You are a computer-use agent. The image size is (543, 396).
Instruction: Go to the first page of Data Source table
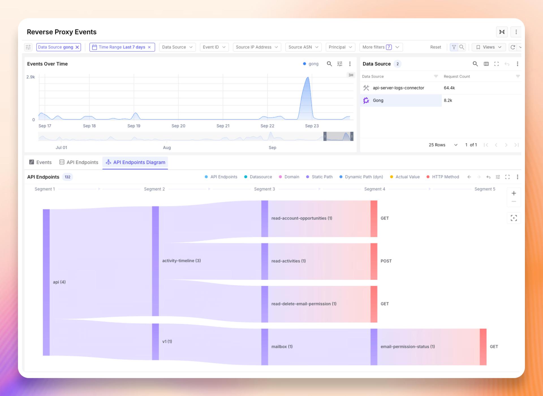coord(486,145)
